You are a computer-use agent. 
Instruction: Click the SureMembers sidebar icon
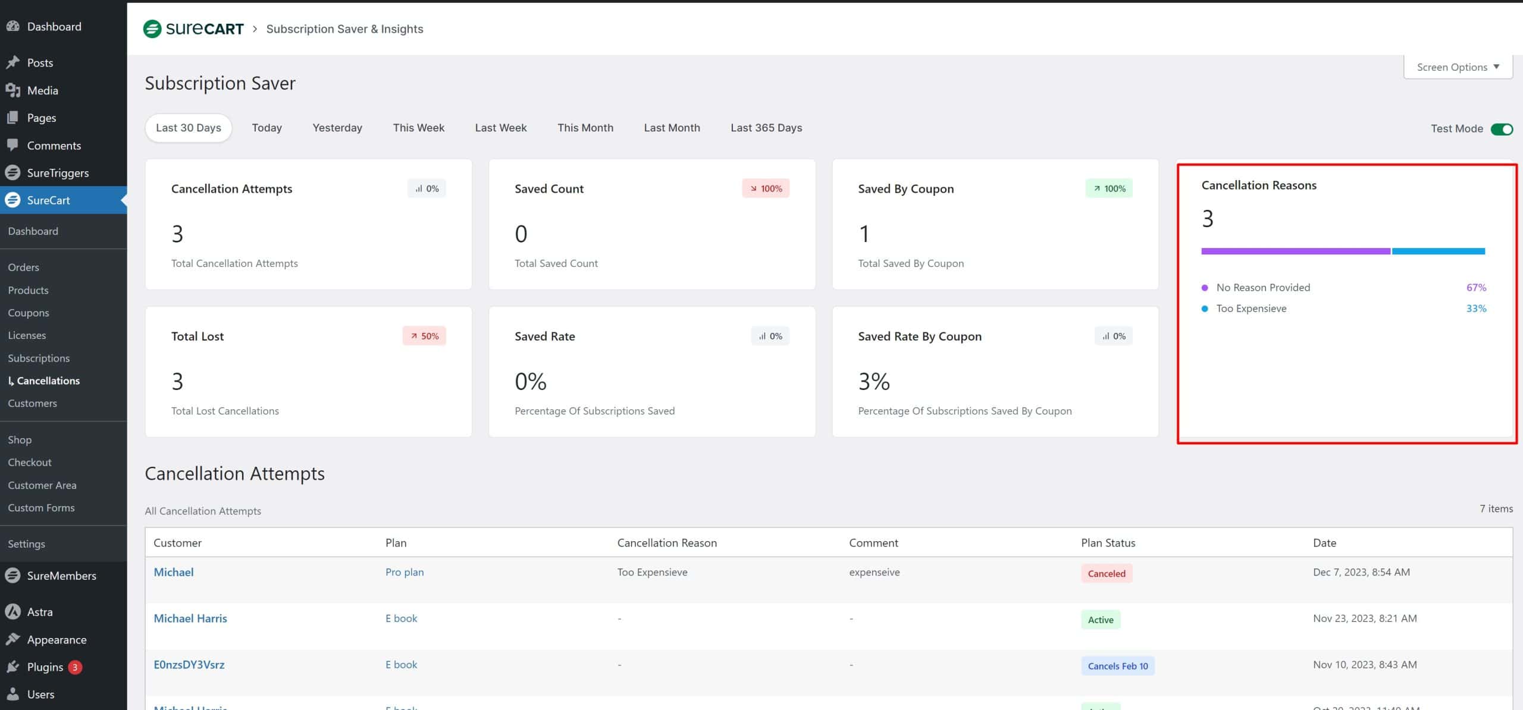12,575
